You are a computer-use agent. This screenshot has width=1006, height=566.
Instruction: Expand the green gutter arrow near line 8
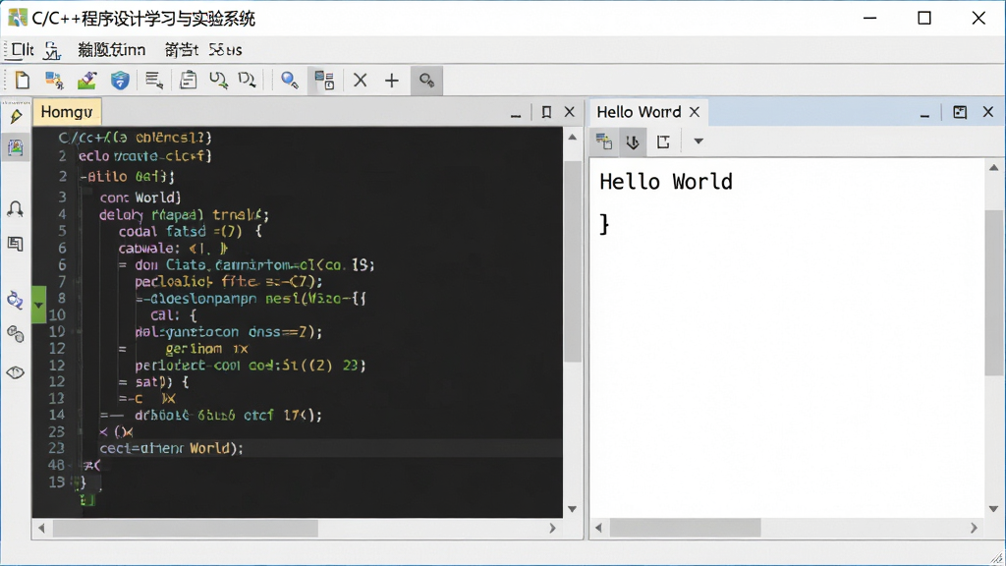pyautogui.click(x=38, y=305)
